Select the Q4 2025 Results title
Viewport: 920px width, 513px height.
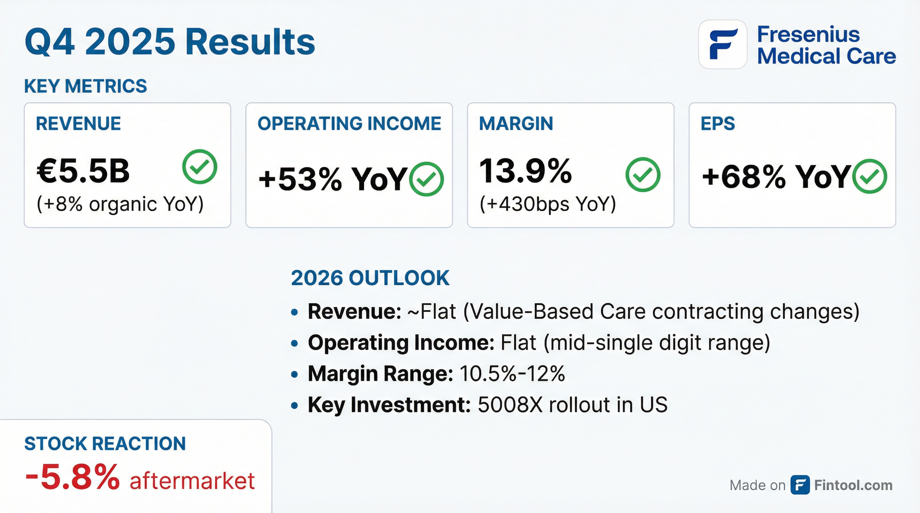(169, 42)
